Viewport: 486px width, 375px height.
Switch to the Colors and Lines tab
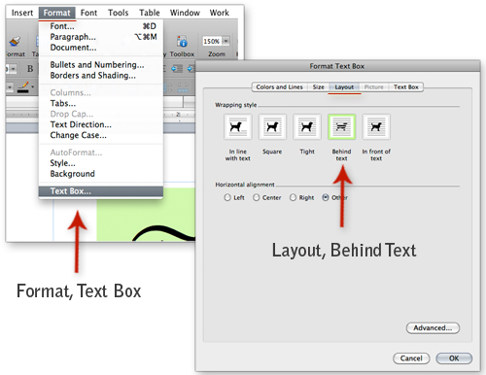(279, 86)
